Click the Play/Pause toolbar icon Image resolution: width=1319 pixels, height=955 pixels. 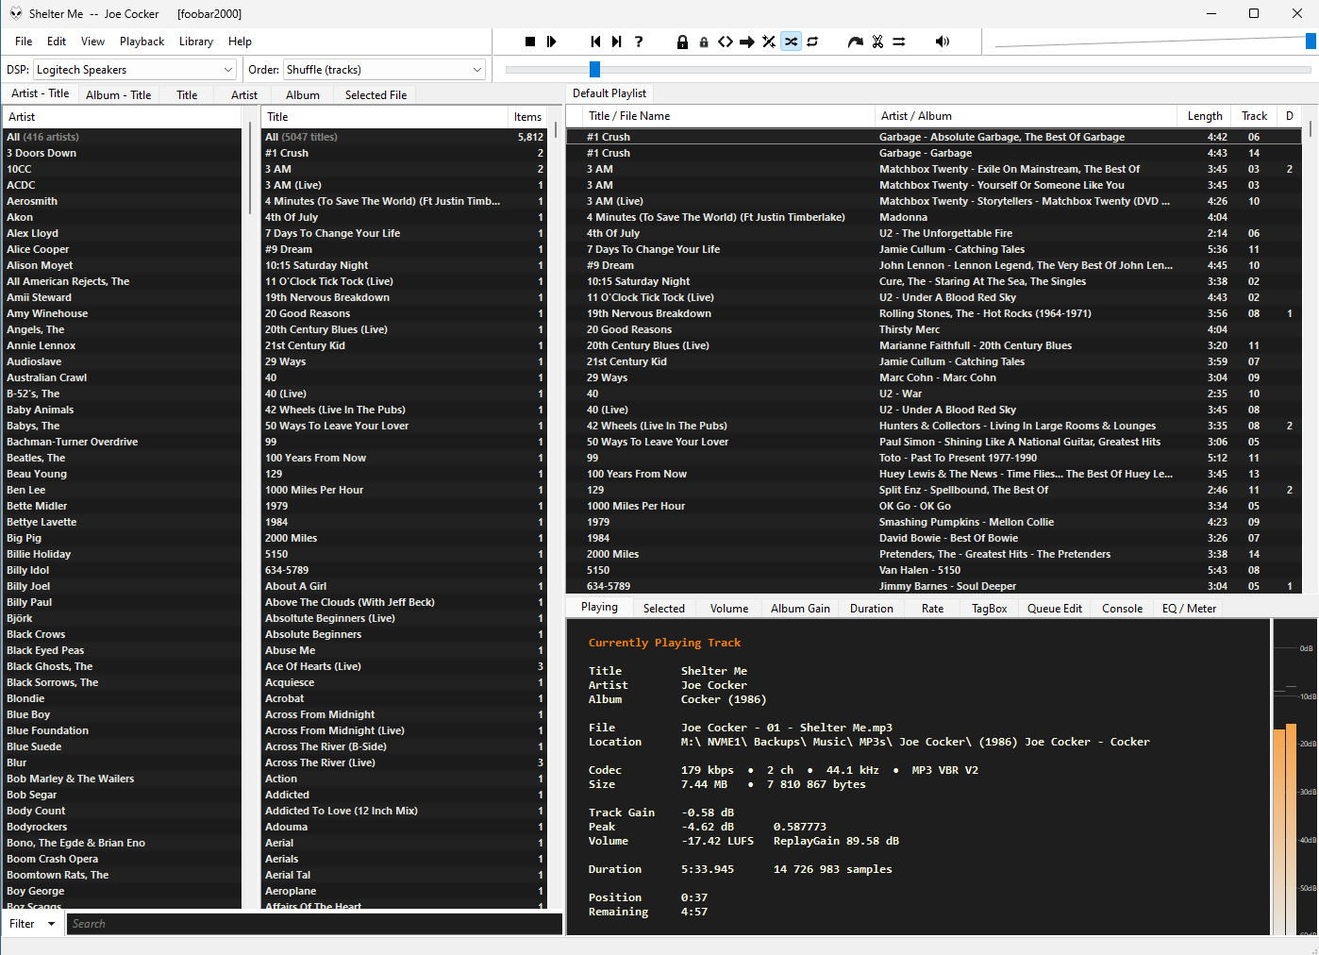[552, 42]
